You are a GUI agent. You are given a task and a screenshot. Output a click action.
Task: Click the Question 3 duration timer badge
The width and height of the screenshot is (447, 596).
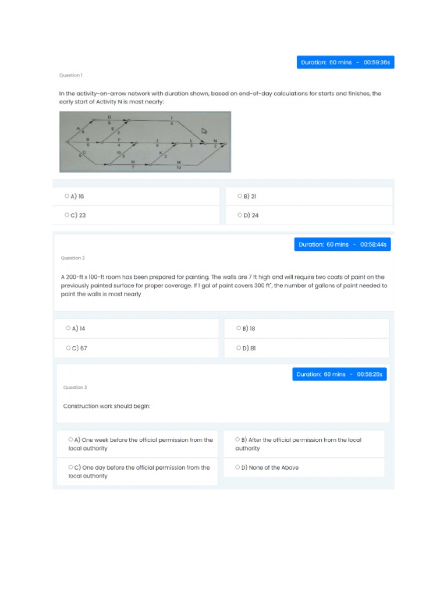click(339, 374)
